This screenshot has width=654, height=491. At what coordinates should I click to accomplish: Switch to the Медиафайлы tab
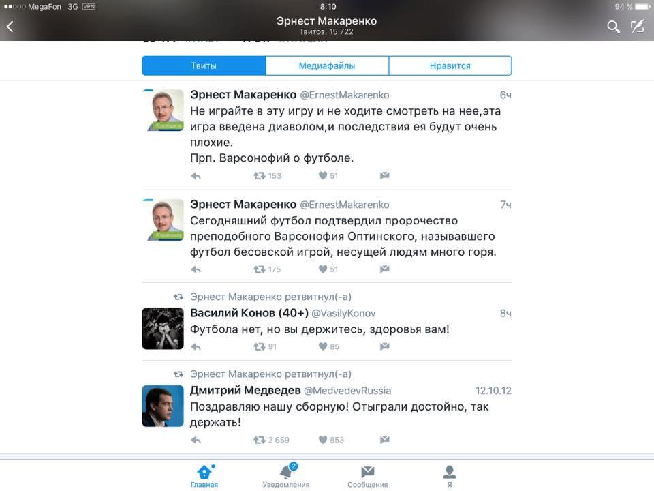coord(327,65)
